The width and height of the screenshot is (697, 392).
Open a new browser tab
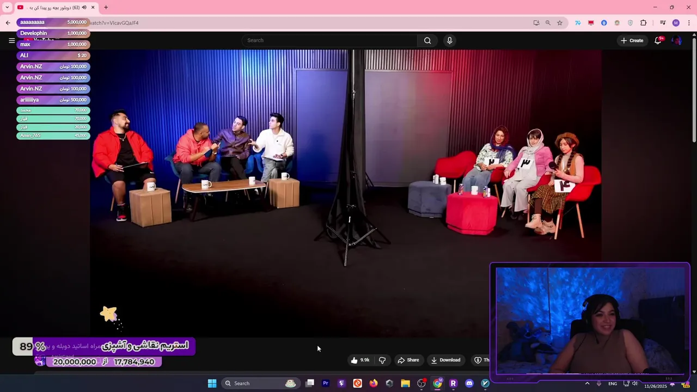pos(106,8)
